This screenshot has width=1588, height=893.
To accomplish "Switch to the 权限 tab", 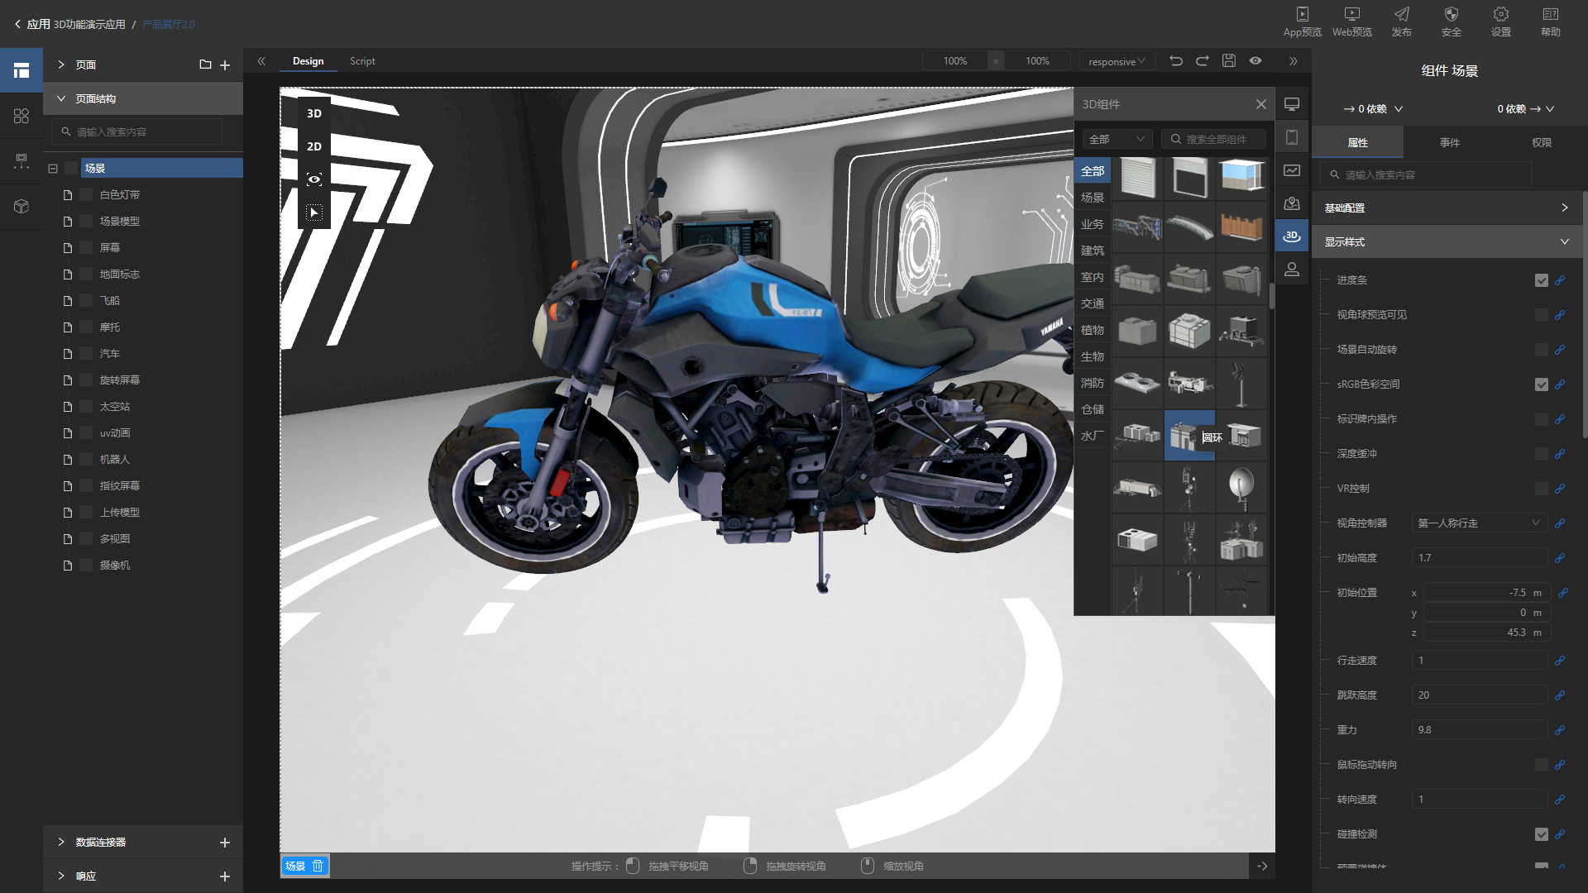I will (x=1541, y=142).
